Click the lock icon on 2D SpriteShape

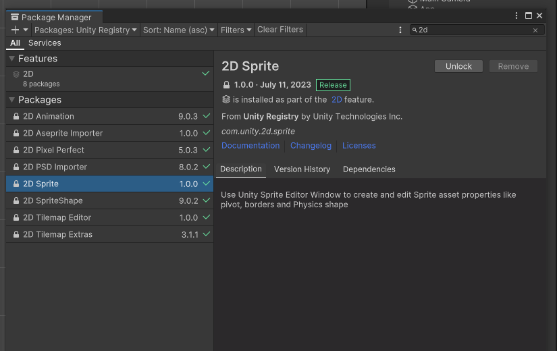16,200
